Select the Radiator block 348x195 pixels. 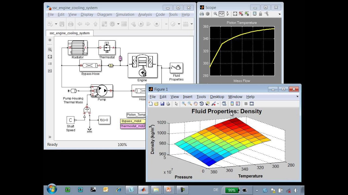(x=78, y=48)
